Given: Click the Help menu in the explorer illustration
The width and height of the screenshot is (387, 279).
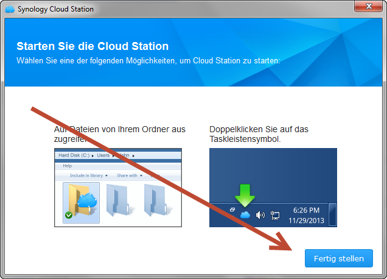Looking at the screenshot, I should point(68,165).
